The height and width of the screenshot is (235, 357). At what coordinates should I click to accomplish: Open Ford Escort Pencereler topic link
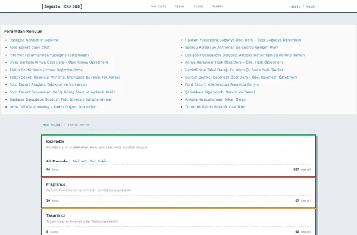(62, 92)
